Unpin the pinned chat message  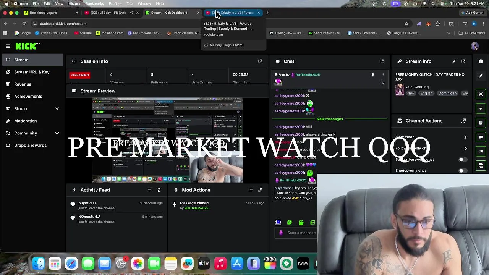tap(373, 75)
